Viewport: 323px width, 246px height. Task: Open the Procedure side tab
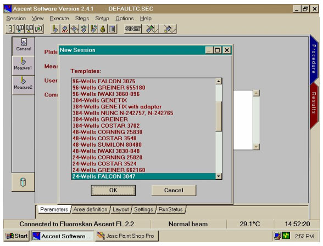click(314, 59)
